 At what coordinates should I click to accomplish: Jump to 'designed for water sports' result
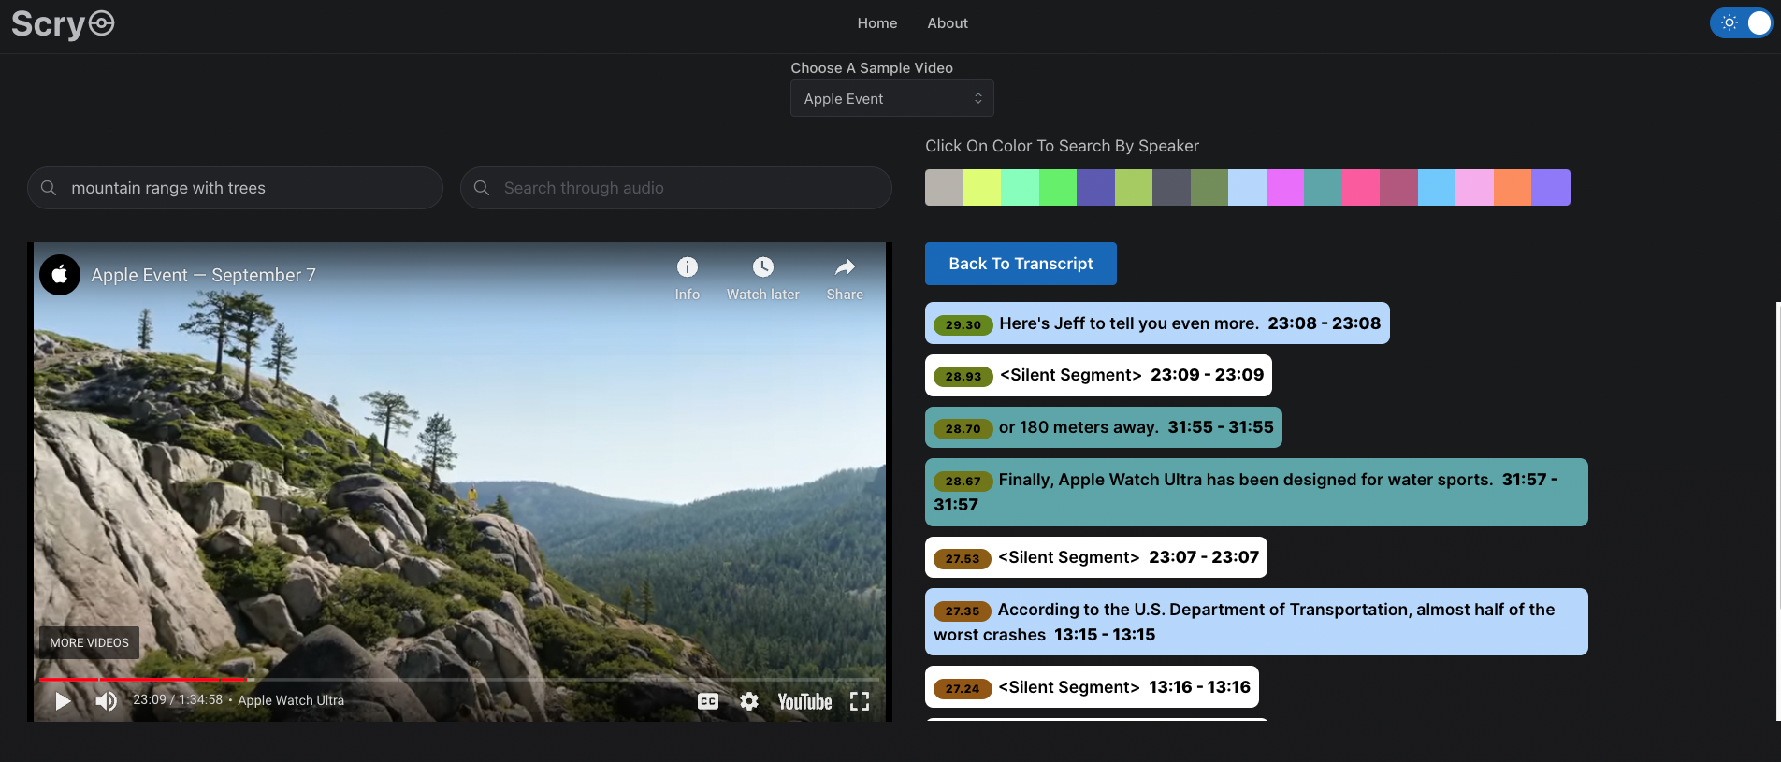pyautogui.click(x=1256, y=492)
